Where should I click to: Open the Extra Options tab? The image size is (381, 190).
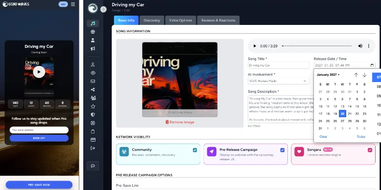[181, 21]
